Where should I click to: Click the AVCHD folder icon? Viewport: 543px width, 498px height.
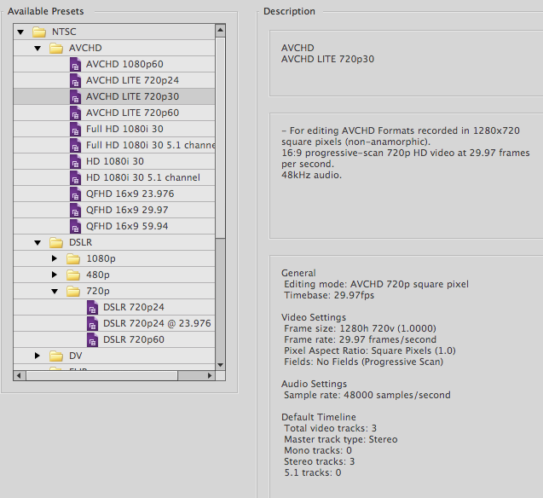pos(56,48)
